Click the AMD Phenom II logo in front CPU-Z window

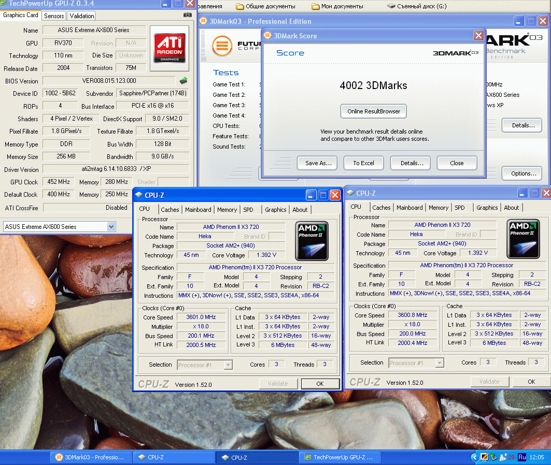click(312, 241)
